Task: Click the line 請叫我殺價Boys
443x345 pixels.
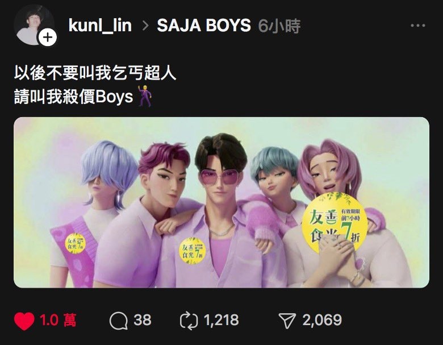Action: [x=73, y=97]
